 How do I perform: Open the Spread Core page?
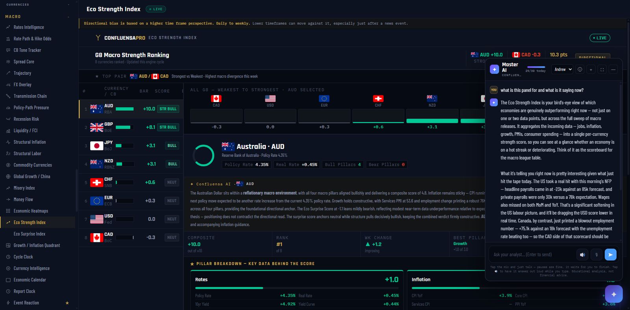37,61
